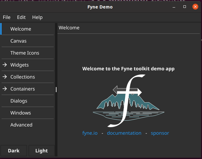Open the Edit menu
The width and height of the screenshot is (202, 159).
point(21,17)
